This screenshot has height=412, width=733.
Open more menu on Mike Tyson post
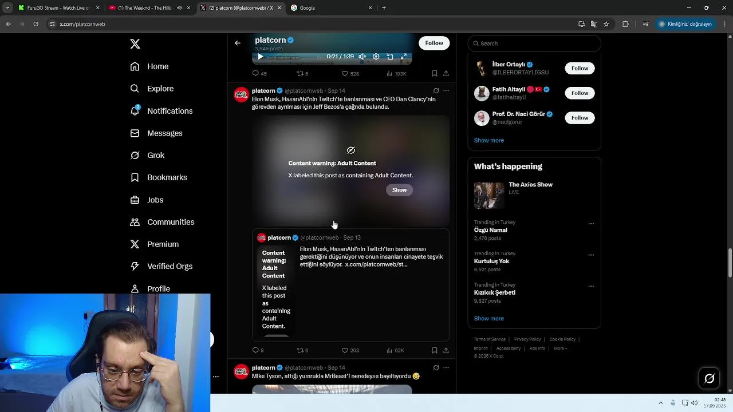(446, 367)
